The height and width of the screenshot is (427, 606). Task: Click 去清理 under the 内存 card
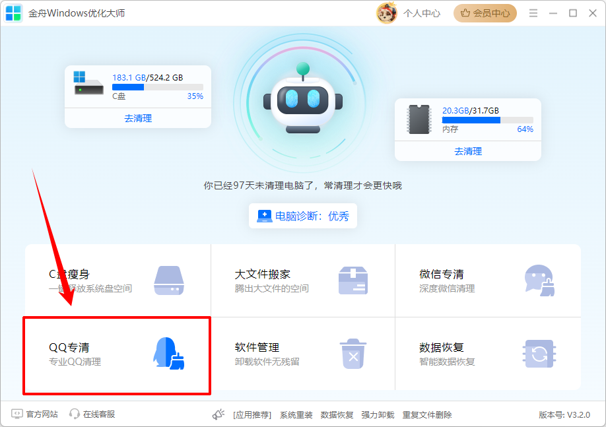[468, 151]
